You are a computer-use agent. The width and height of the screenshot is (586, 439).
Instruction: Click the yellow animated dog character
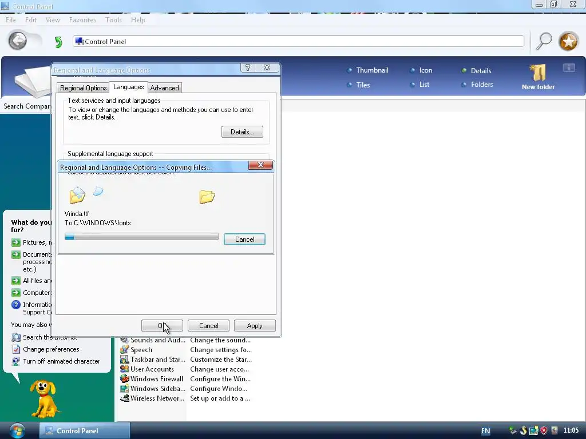coord(44,398)
